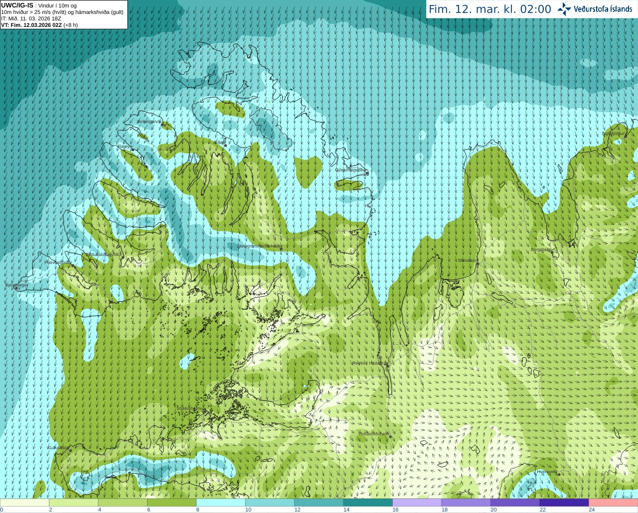This screenshot has height=513, width=638.
Task: Click the 0–2 m/s pale legend swatch
Action: coord(25,502)
